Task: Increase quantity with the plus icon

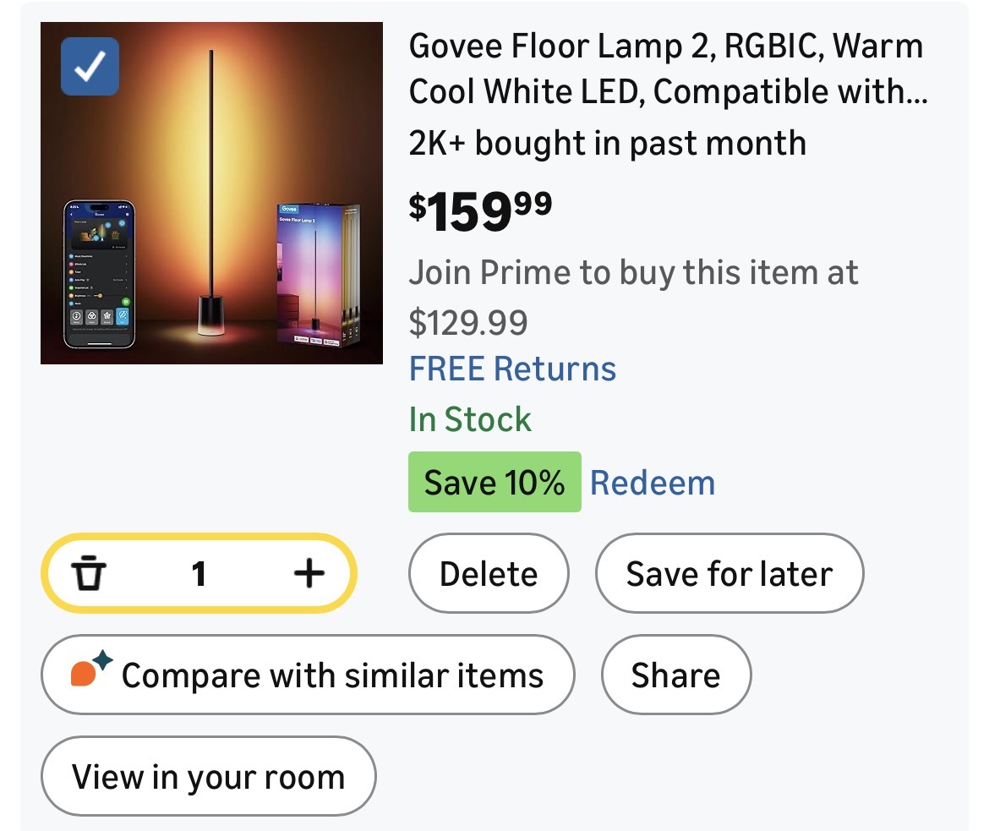Action: (309, 575)
